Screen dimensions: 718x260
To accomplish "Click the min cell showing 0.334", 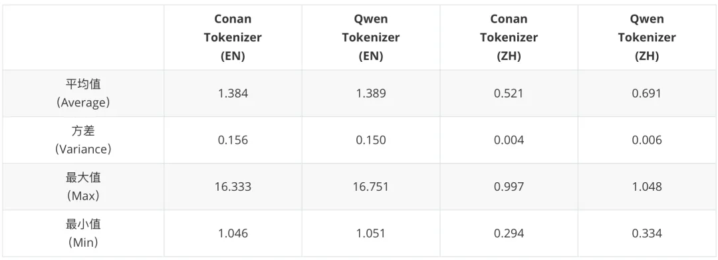I will pos(647,233).
